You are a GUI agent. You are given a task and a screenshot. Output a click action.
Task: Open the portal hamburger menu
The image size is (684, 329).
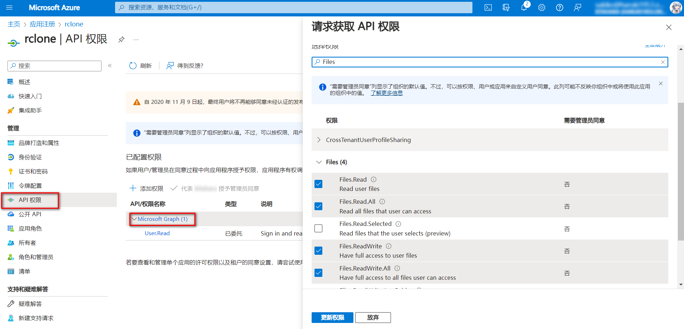[9, 7]
